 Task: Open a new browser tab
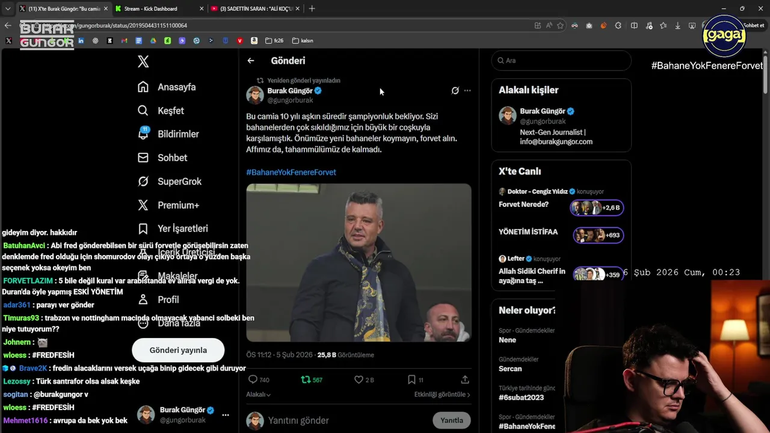[x=312, y=9]
